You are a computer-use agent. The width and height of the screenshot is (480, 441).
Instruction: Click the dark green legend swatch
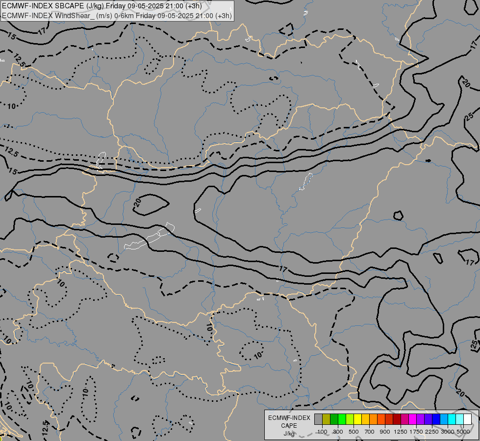tap(334, 419)
